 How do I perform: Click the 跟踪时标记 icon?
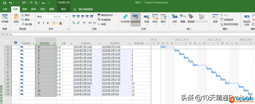coord(99,15)
